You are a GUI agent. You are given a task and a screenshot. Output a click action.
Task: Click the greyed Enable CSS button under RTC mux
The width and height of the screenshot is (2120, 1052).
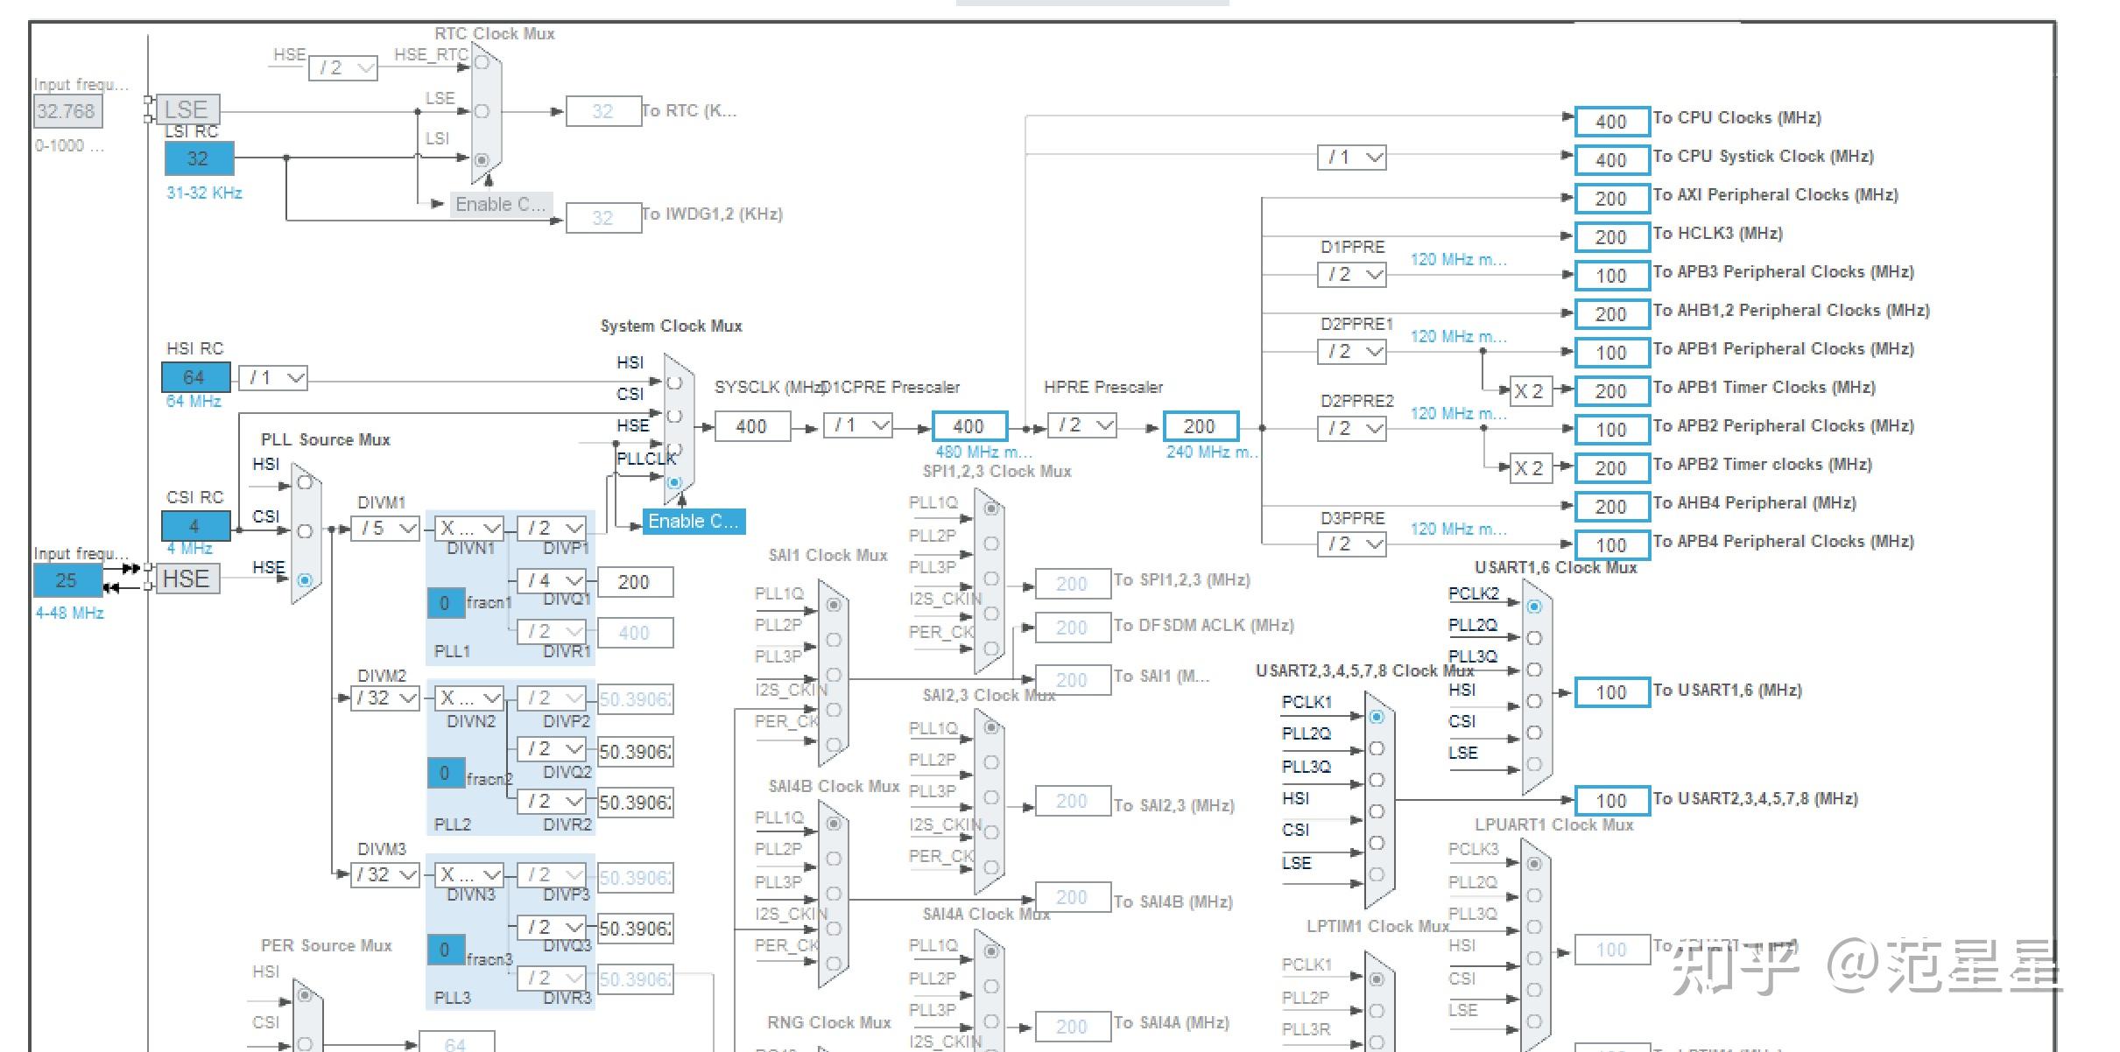coord(501,205)
